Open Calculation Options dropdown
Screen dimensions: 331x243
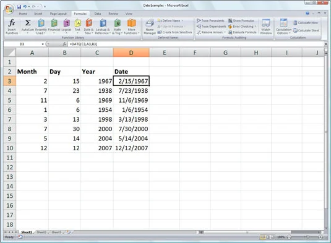pyautogui.click(x=283, y=27)
